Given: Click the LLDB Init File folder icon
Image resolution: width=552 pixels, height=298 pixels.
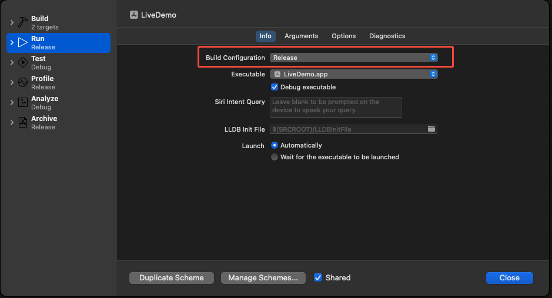Looking at the screenshot, I should [431, 129].
